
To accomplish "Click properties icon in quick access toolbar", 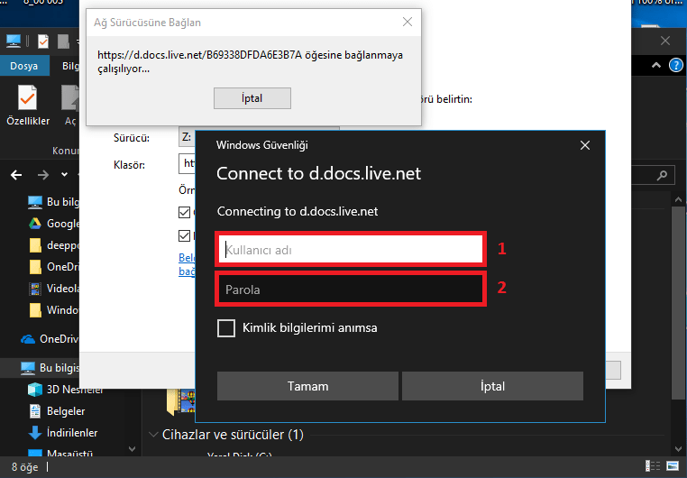I will coord(43,41).
